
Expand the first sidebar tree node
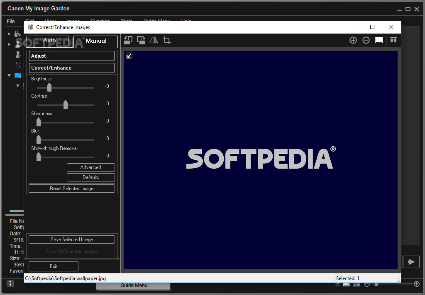coord(9,34)
